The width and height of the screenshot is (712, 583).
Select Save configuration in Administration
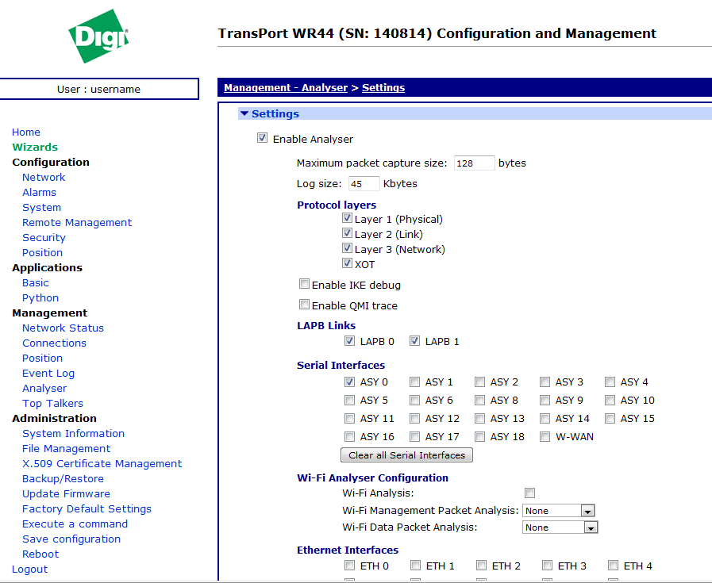71,539
